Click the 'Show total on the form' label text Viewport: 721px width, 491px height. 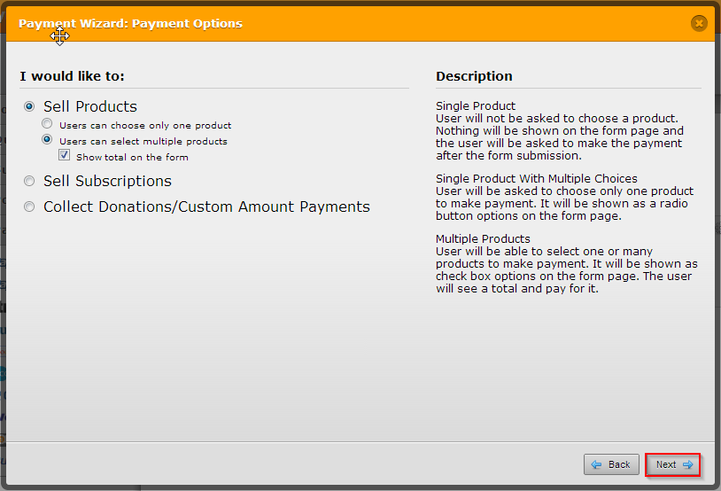[x=132, y=157]
